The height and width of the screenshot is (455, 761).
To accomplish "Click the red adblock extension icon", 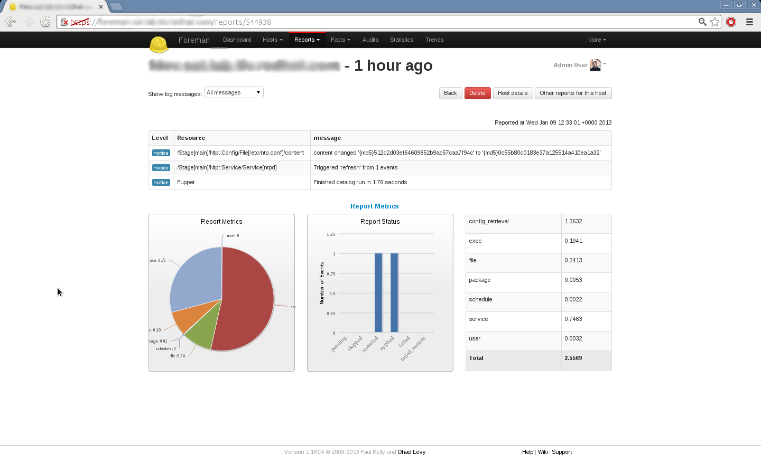I will 731,22.
